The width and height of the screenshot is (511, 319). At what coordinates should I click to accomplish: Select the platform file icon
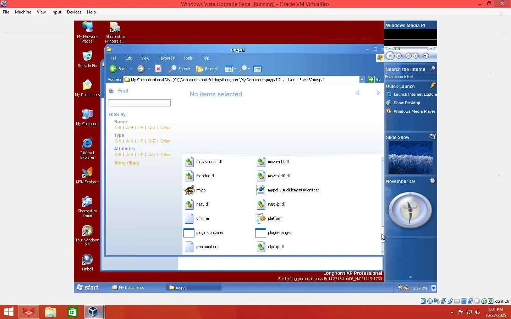261,218
